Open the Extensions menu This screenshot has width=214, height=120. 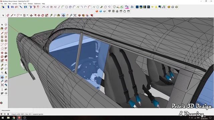(x=37, y=4)
